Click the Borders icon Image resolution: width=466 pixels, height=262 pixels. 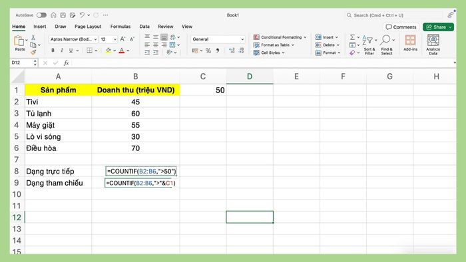89,51
